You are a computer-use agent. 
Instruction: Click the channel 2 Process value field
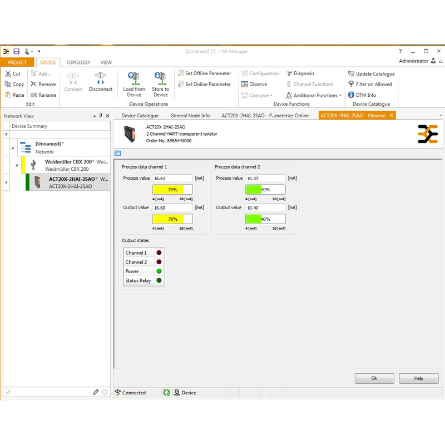tap(265, 178)
